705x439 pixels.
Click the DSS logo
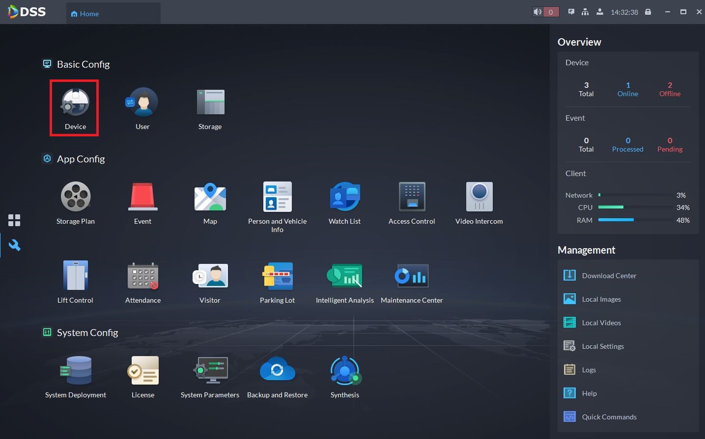[27, 12]
